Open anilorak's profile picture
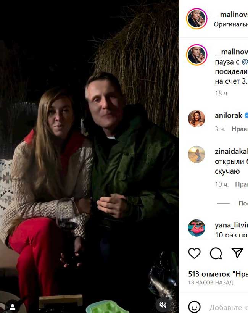This screenshot has height=313, width=248. coord(196,118)
